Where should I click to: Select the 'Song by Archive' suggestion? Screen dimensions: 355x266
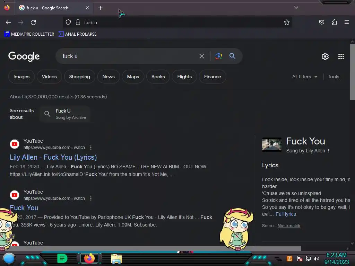coord(65,114)
